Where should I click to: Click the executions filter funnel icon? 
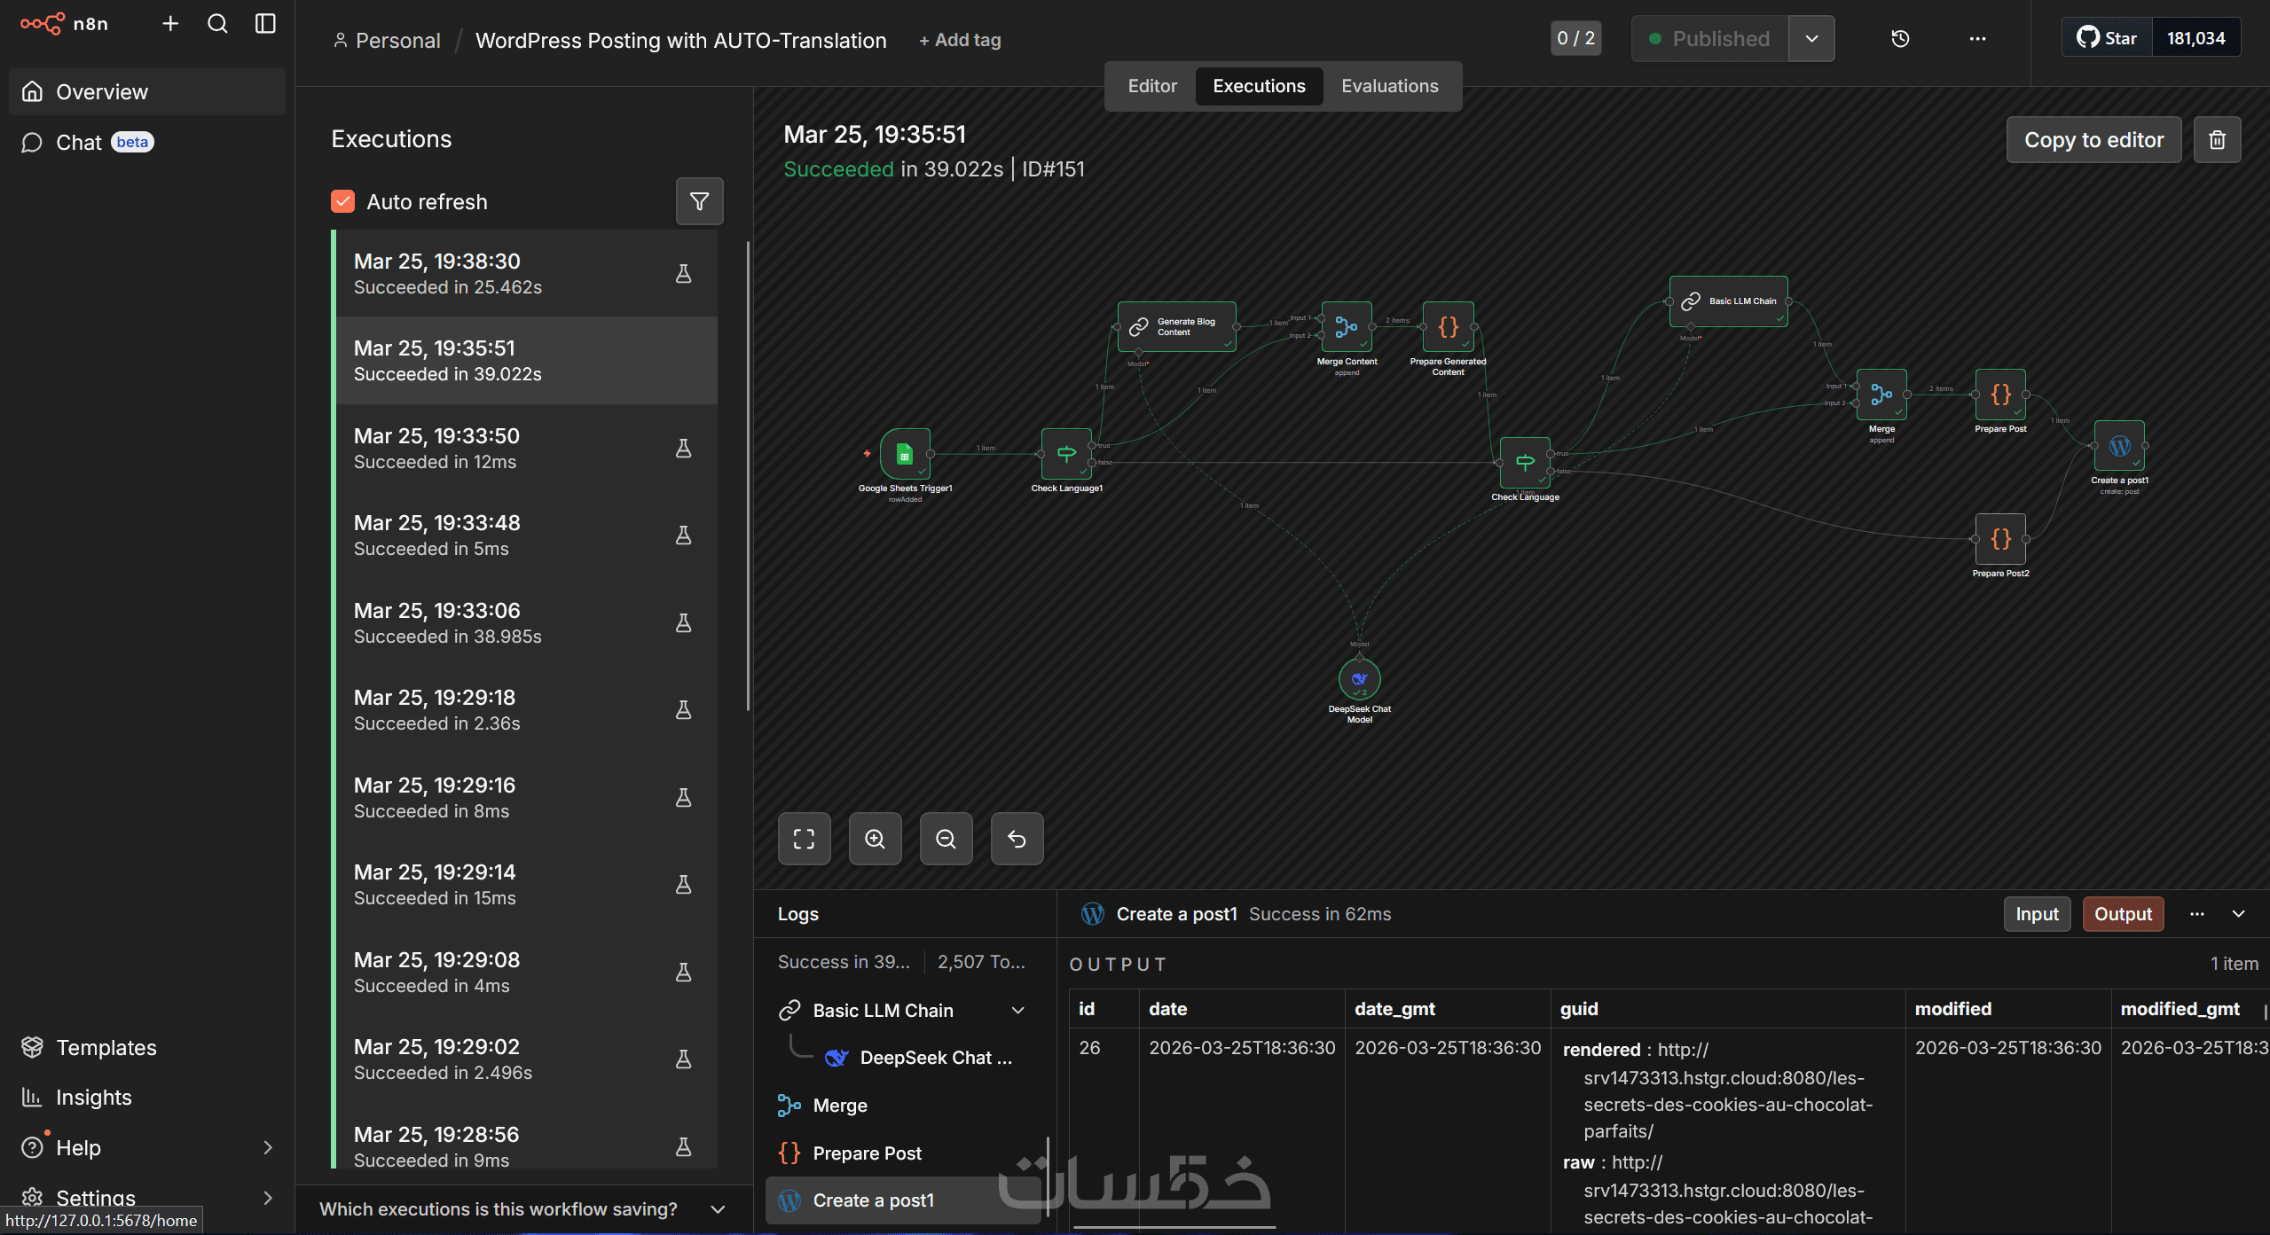click(x=699, y=202)
